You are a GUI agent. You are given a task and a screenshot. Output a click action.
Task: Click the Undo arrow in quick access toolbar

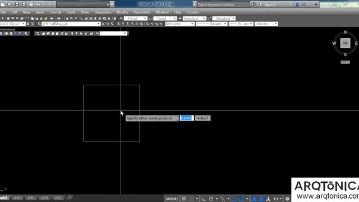coord(38,4)
